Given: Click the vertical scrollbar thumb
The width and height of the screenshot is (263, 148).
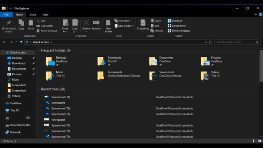Looking at the screenshot, I should pyautogui.click(x=261, y=66).
